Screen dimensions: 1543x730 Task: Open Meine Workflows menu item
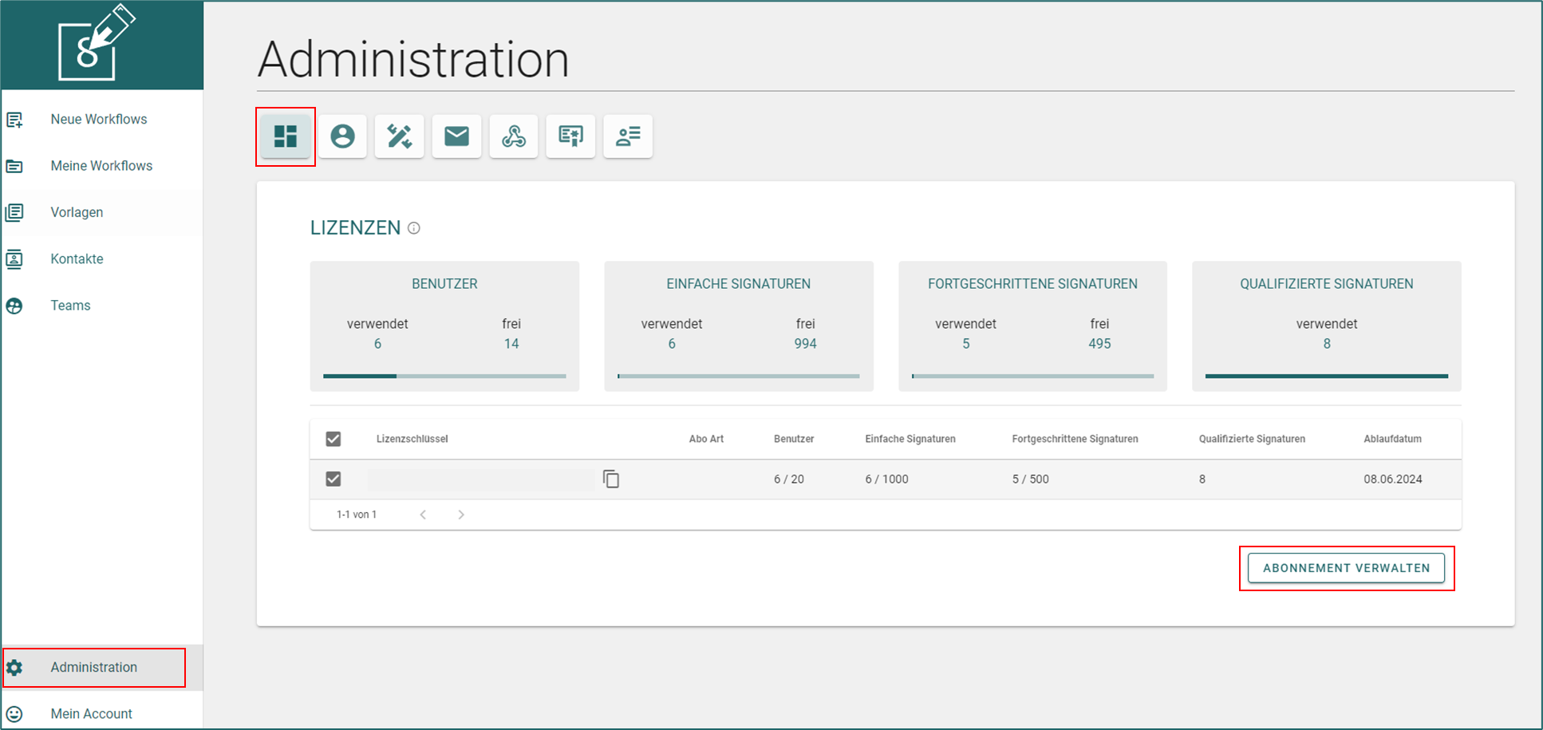click(x=102, y=166)
